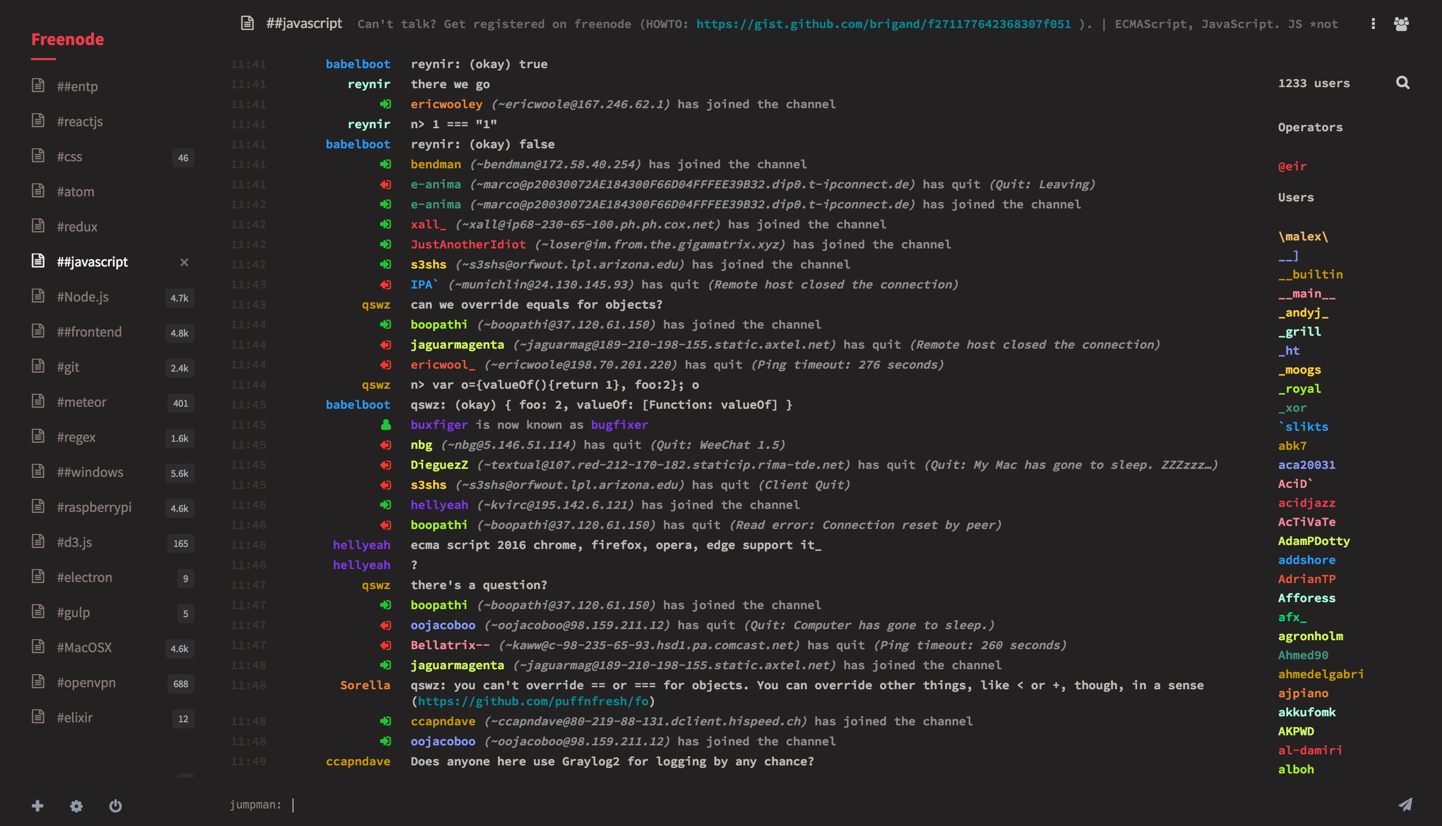
Task: Click DieguezZ nickname in chat
Action: [x=439, y=465]
